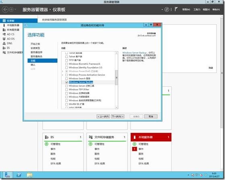
Task: Open PowerShell from the taskbar
Action: (x=19, y=175)
